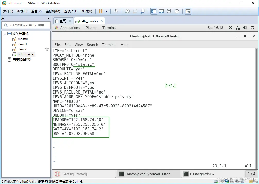This screenshot has height=184, width=259.
Task: Open the power menu icon in top bar
Action: (252, 28)
